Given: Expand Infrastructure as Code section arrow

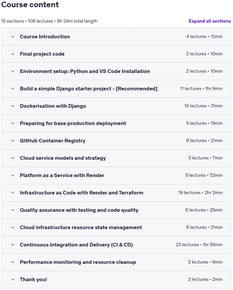Looking at the screenshot, I should [13, 193].
